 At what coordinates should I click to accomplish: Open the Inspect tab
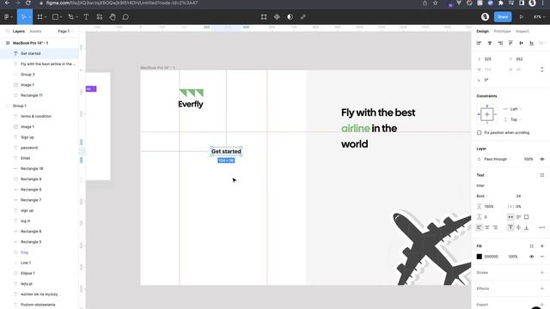click(x=522, y=31)
